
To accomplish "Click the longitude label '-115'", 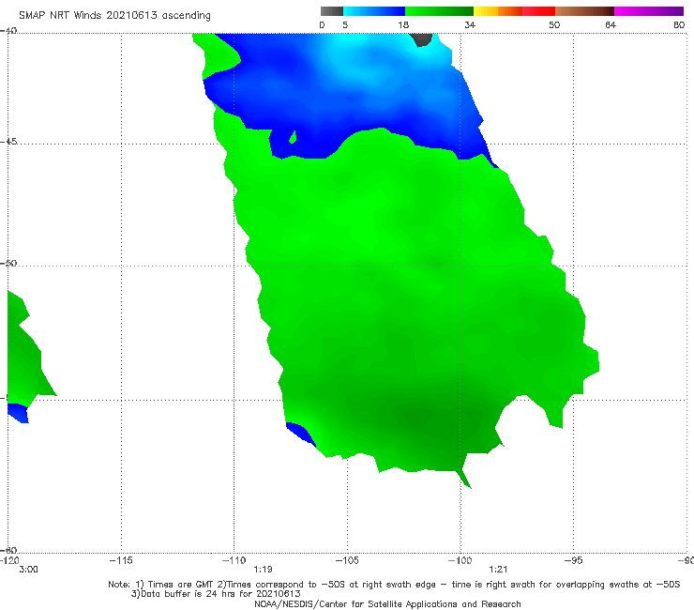I will click(x=121, y=560).
